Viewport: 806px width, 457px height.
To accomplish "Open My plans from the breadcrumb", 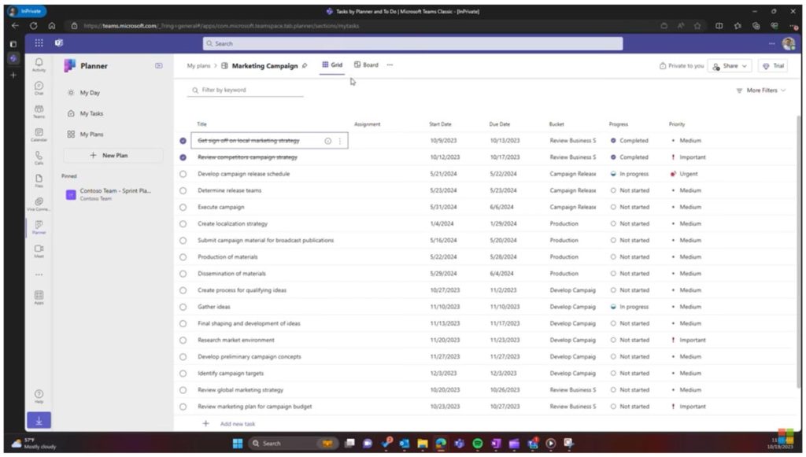I will pyautogui.click(x=199, y=66).
